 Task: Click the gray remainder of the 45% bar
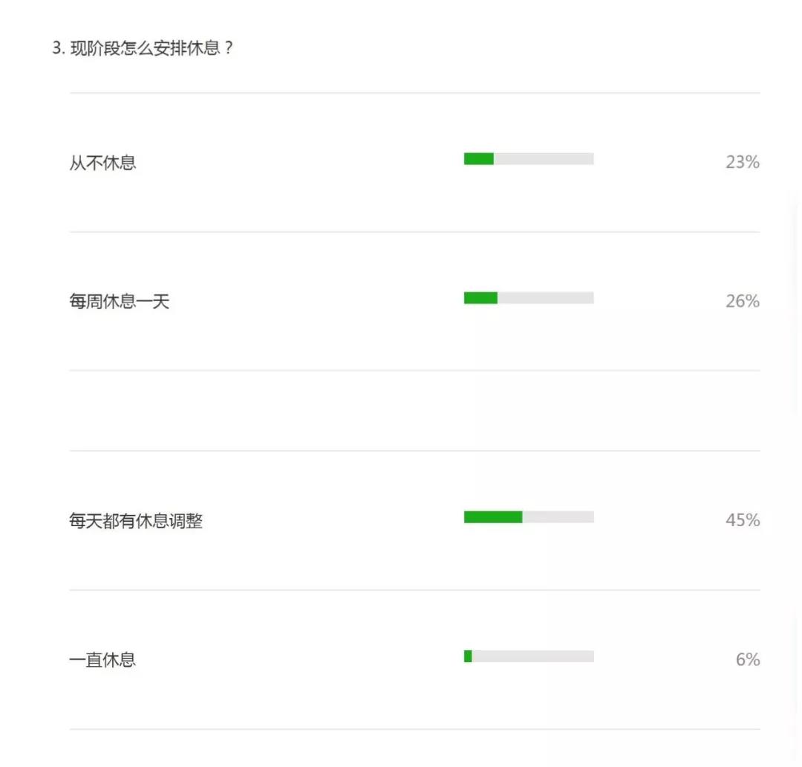[x=558, y=517]
